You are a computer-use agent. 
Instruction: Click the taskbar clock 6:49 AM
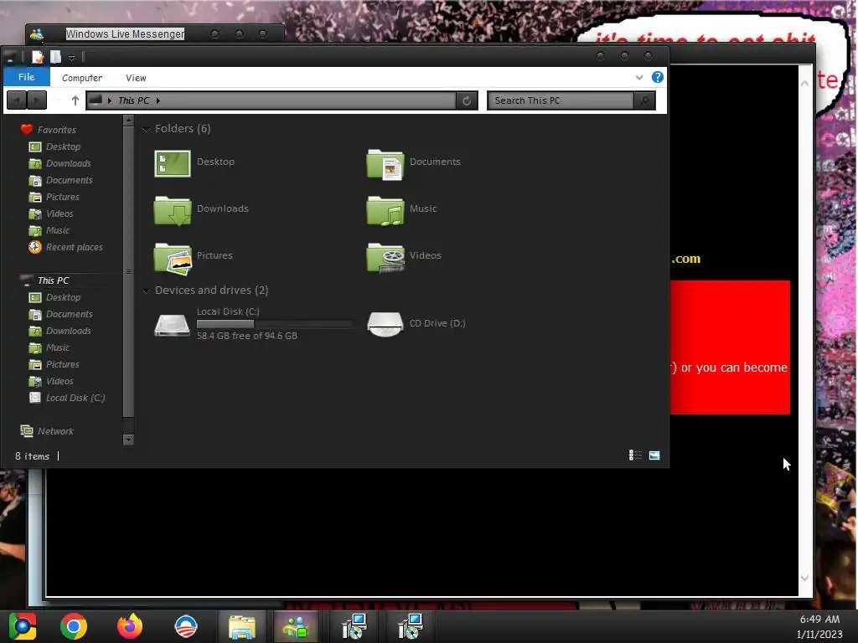point(819,620)
